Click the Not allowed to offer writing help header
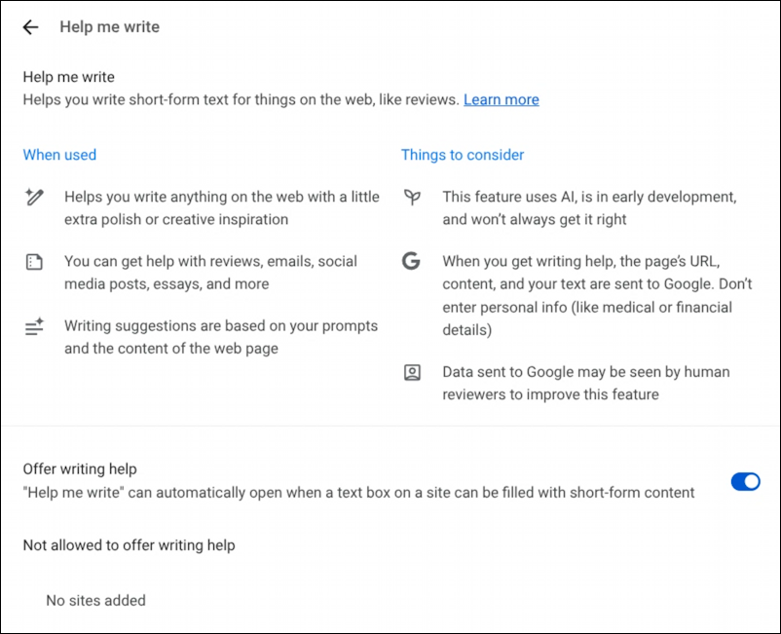Viewport: 781px width, 634px height. (129, 545)
